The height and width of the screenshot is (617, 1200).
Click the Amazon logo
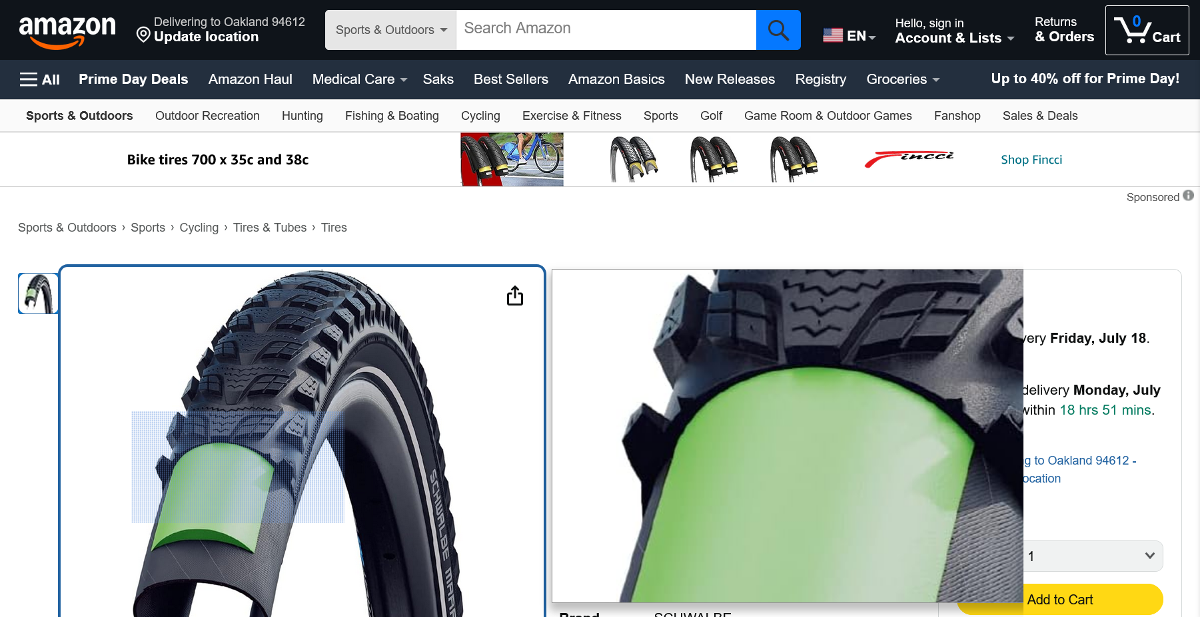pos(67,31)
